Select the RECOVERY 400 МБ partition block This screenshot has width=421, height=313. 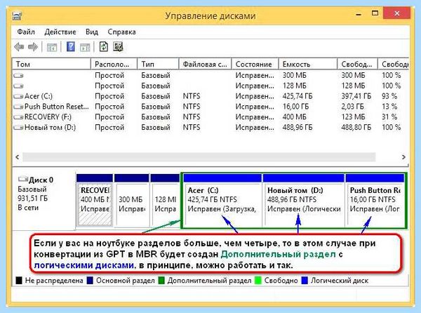94,200
